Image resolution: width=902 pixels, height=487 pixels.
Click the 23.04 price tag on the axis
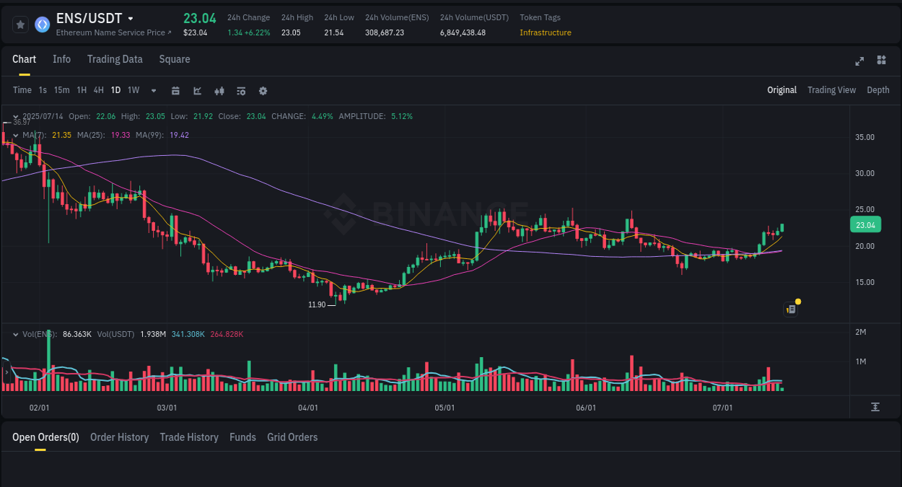click(865, 224)
